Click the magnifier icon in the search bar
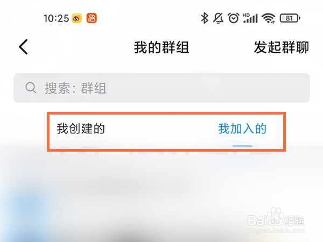Image resolution: width=323 pixels, height=242 pixels. (31, 88)
